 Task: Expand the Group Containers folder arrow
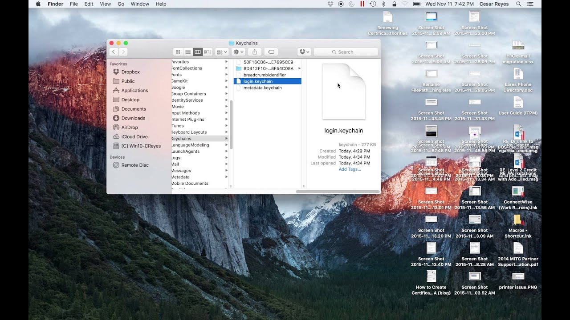coord(226,94)
